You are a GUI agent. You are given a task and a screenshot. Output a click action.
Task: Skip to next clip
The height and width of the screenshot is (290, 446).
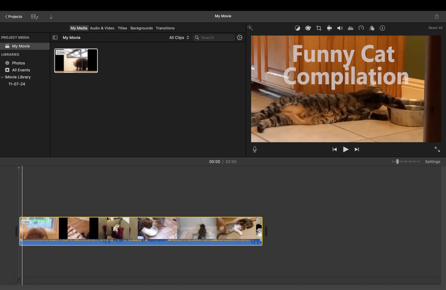357,149
